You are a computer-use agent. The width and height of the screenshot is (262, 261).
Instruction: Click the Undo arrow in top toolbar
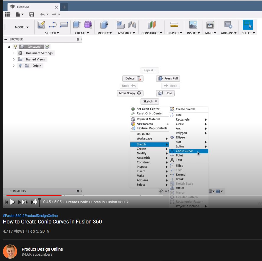[42, 14]
